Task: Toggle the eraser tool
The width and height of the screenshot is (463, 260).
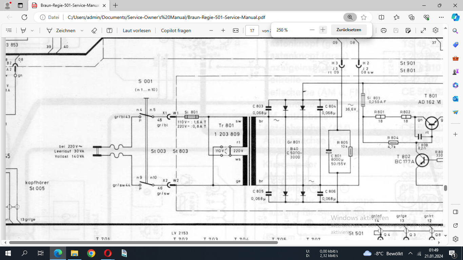Action: pos(94,30)
